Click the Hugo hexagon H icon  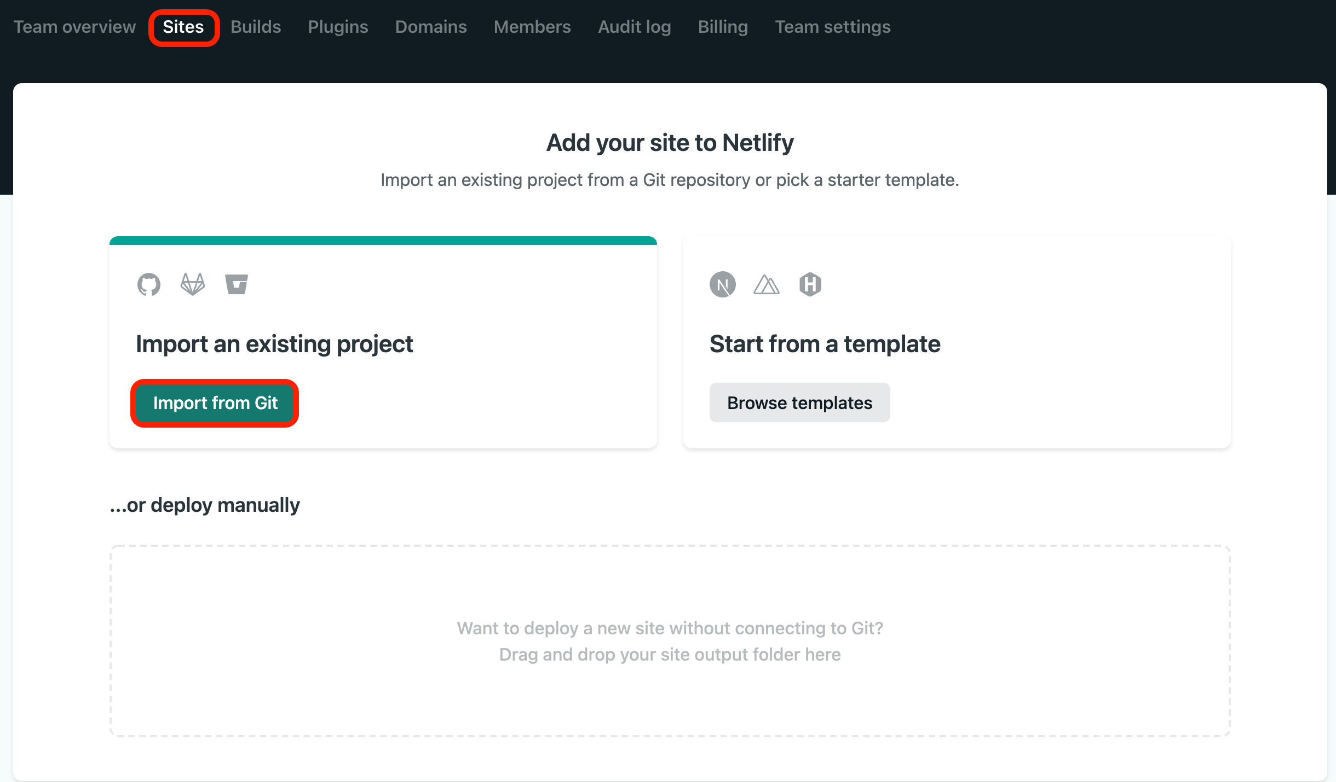pyautogui.click(x=810, y=284)
